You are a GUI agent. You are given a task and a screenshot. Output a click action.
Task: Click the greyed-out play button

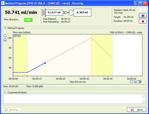(x=143, y=10)
